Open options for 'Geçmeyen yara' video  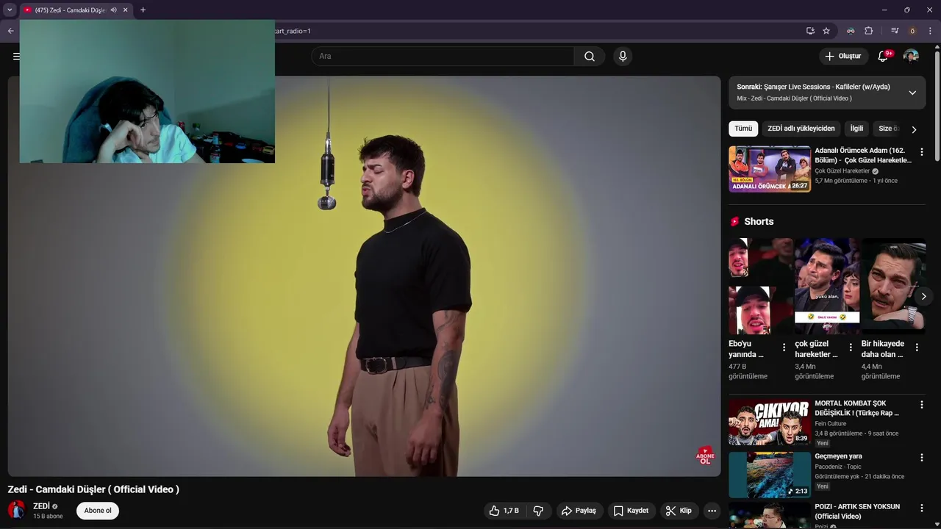tap(921, 458)
